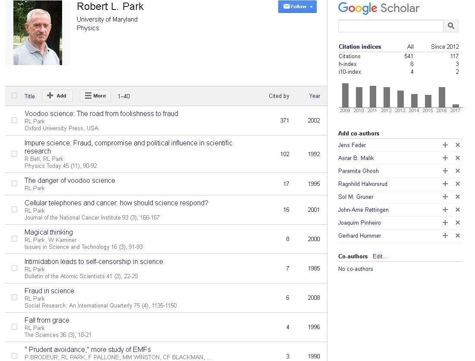Add Sol M. Gruner as co-author
This screenshot has height=361, width=475.
coord(445,197)
